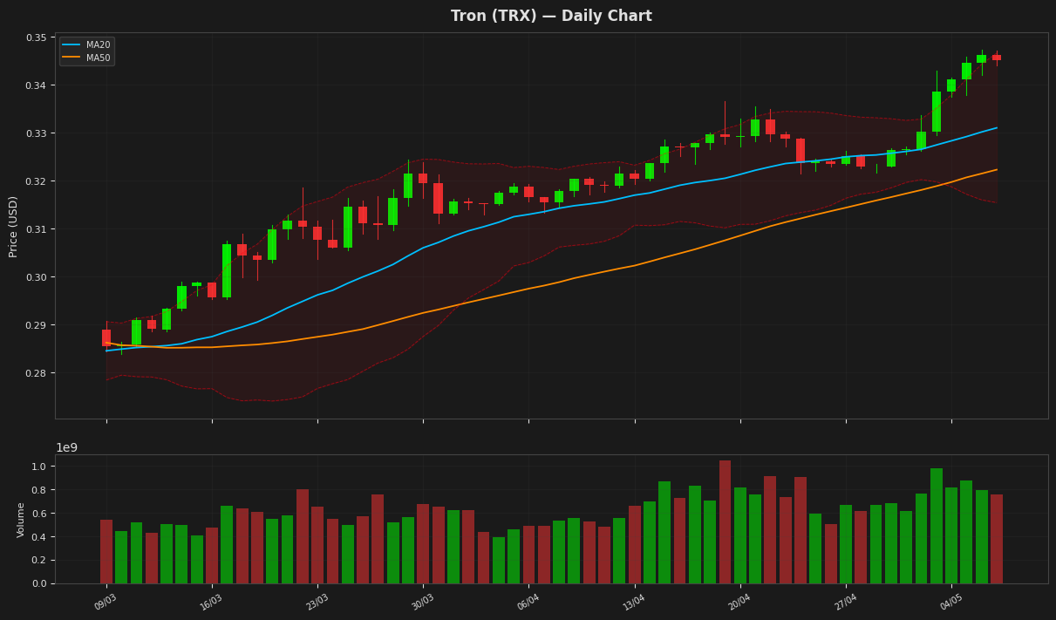Click the blue MA20 line sample in legend
1056x620 pixels.
pos(72,45)
